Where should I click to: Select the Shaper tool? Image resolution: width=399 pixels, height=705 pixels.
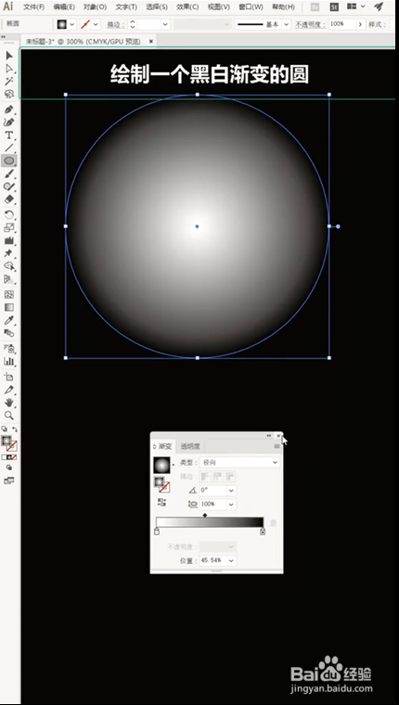click(x=9, y=186)
